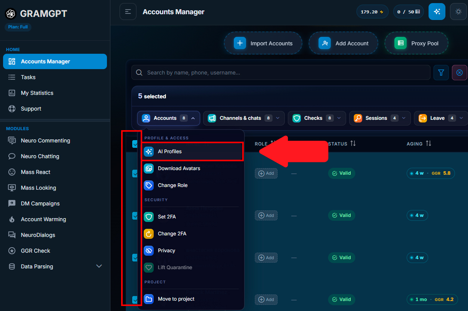Expand the Data Parsing section

55,266
